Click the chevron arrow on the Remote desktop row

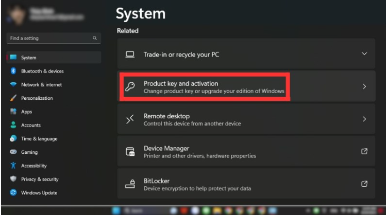click(364, 119)
